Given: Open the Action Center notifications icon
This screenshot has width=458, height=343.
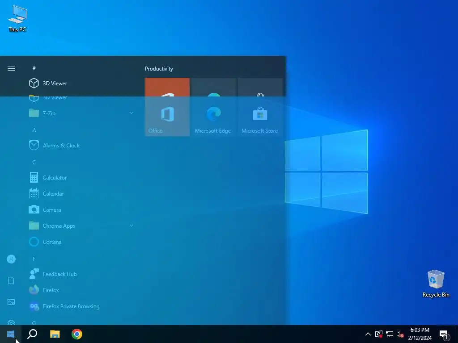Looking at the screenshot, I should 444,335.
